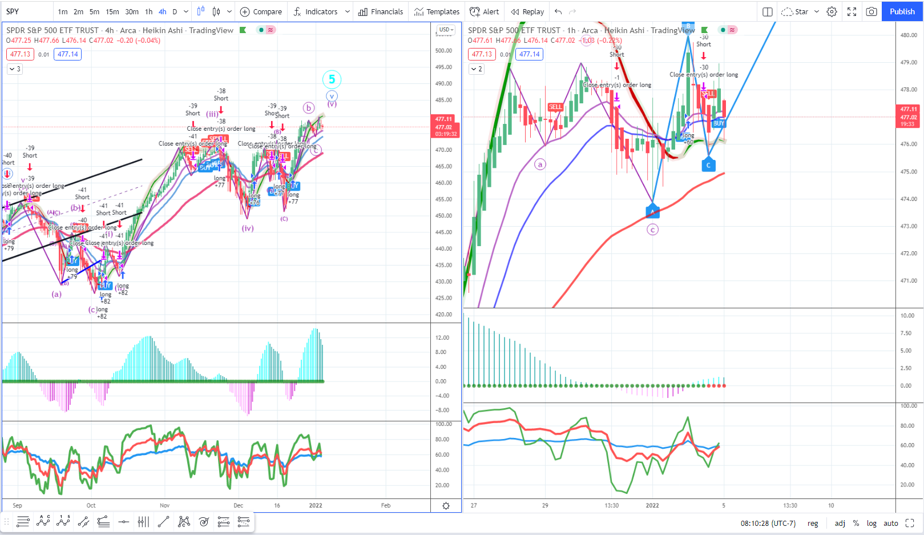The width and height of the screenshot is (924, 535).
Task: Select Elliott 1-5 impulse wave tool
Action: coord(63,521)
